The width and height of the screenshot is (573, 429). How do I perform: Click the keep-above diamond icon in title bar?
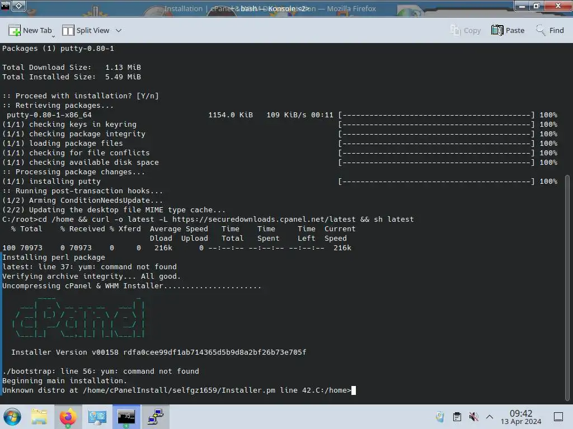pyautogui.click(x=19, y=6)
